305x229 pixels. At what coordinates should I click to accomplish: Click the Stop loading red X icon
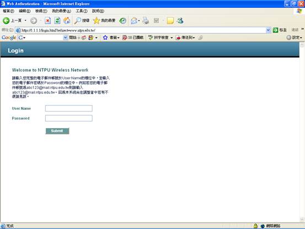tap(47, 20)
